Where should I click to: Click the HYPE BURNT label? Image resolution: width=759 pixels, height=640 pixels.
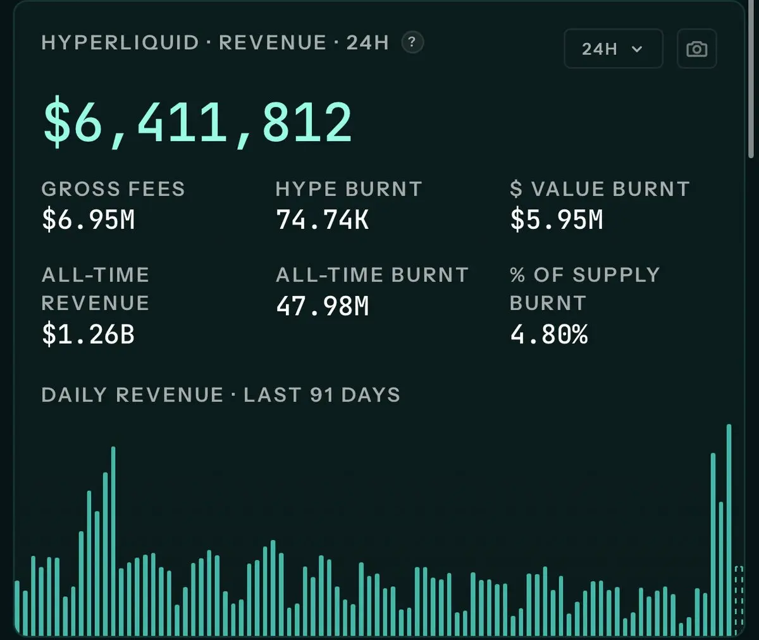[349, 188]
